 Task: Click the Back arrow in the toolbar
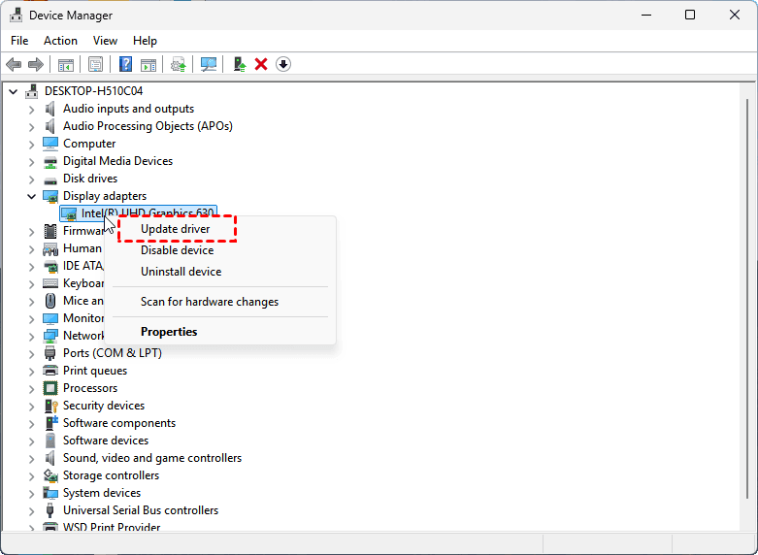coord(14,64)
